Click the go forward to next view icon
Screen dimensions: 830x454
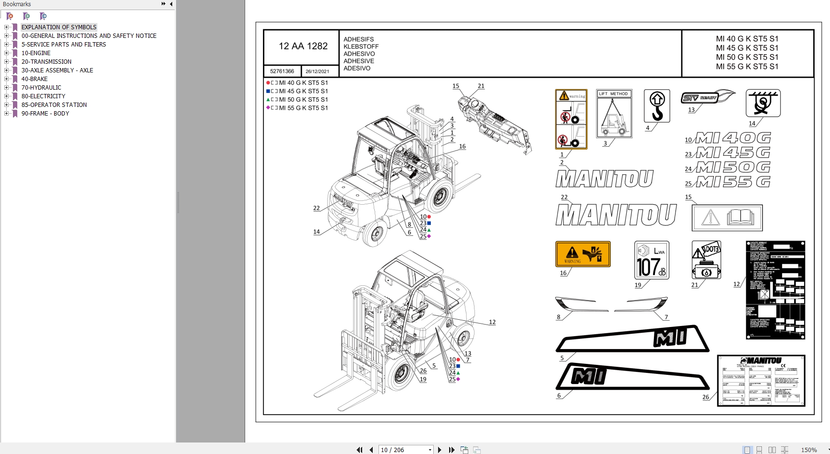click(x=477, y=450)
